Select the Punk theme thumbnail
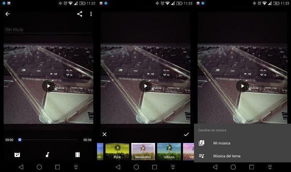The image size is (291, 172). tap(117, 152)
